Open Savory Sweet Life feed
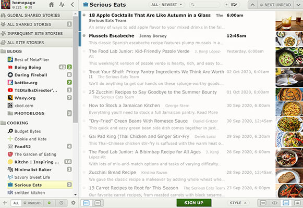 [x=40, y=177]
